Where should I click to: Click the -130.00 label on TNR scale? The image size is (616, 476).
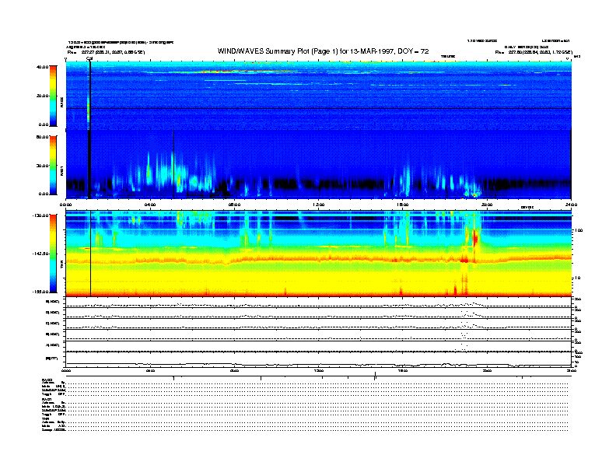[40, 215]
